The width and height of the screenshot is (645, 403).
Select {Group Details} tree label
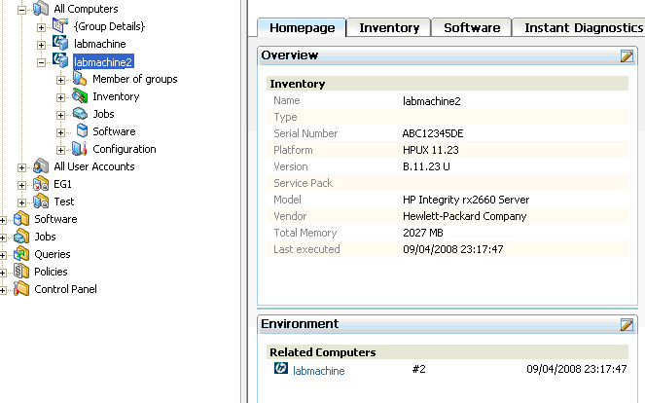tap(109, 26)
